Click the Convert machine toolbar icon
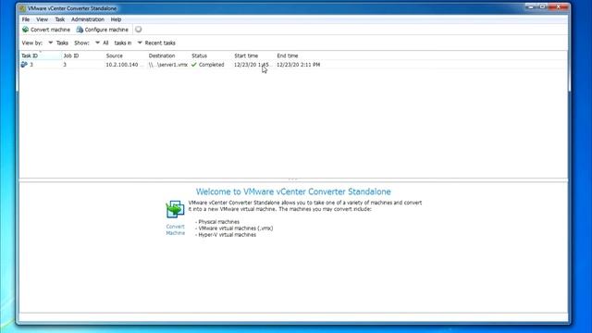The height and width of the screenshot is (333, 592). coord(26,30)
